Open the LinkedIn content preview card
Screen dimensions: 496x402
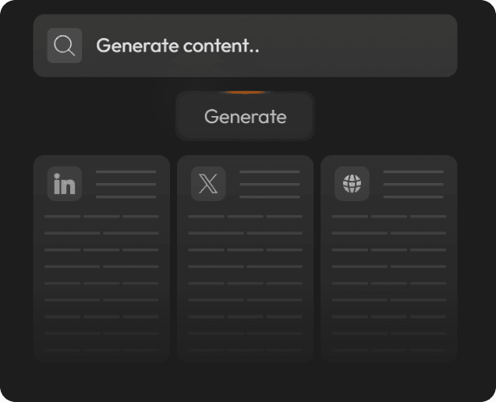(101, 257)
